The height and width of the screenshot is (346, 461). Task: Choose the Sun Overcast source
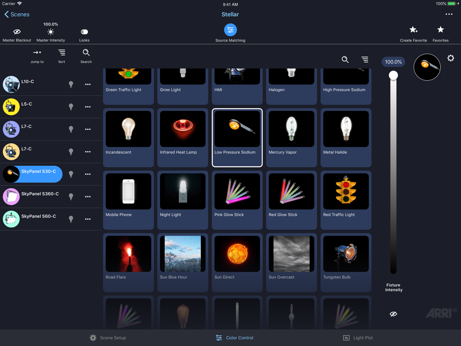(291, 262)
